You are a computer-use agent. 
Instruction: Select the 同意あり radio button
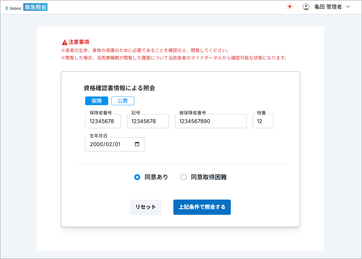click(x=137, y=177)
